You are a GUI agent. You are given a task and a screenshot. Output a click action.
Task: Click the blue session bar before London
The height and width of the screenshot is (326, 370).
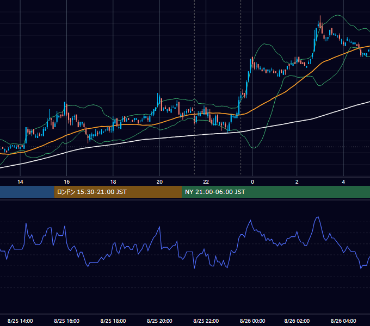click(27, 192)
